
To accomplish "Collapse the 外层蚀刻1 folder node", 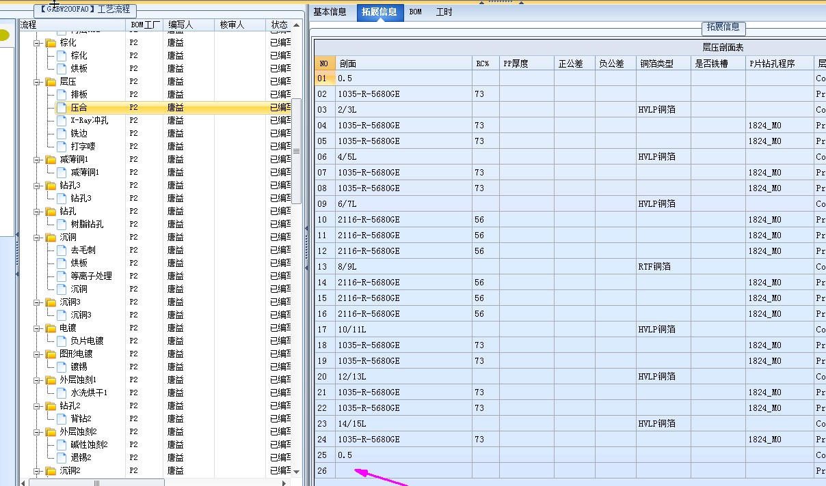I will pyautogui.click(x=38, y=380).
